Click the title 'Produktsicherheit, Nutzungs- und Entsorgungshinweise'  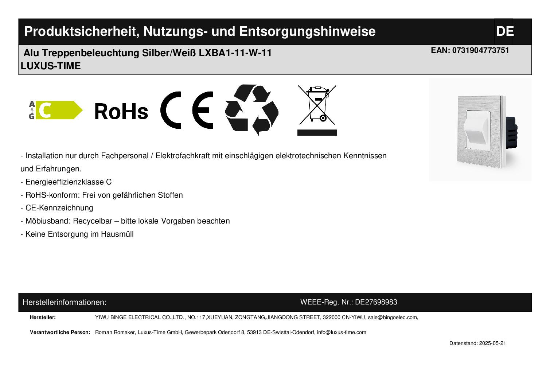pyautogui.click(x=200, y=31)
